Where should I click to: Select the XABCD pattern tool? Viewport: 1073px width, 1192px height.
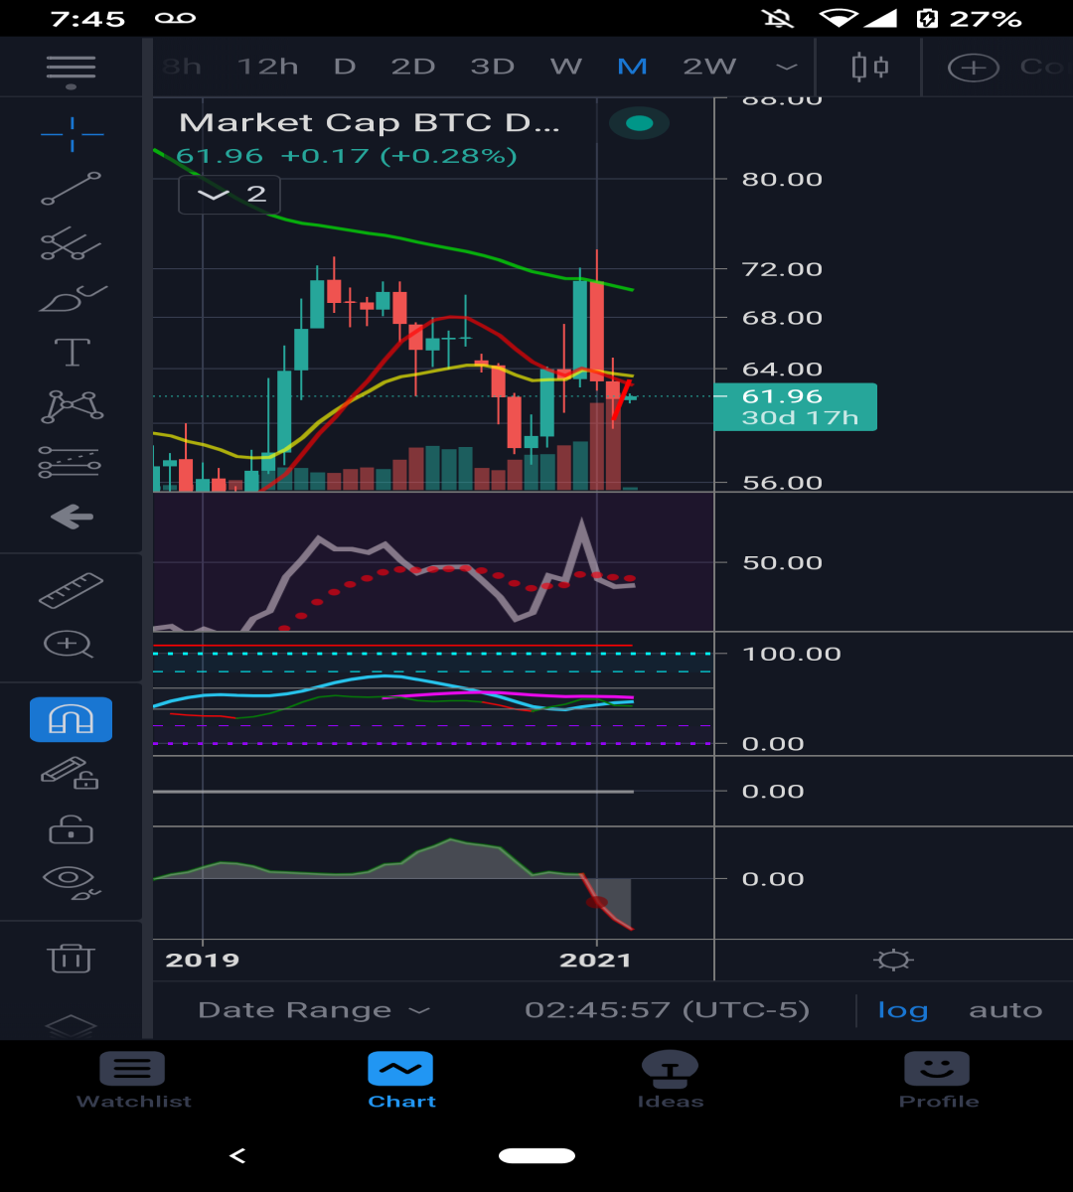click(x=72, y=406)
